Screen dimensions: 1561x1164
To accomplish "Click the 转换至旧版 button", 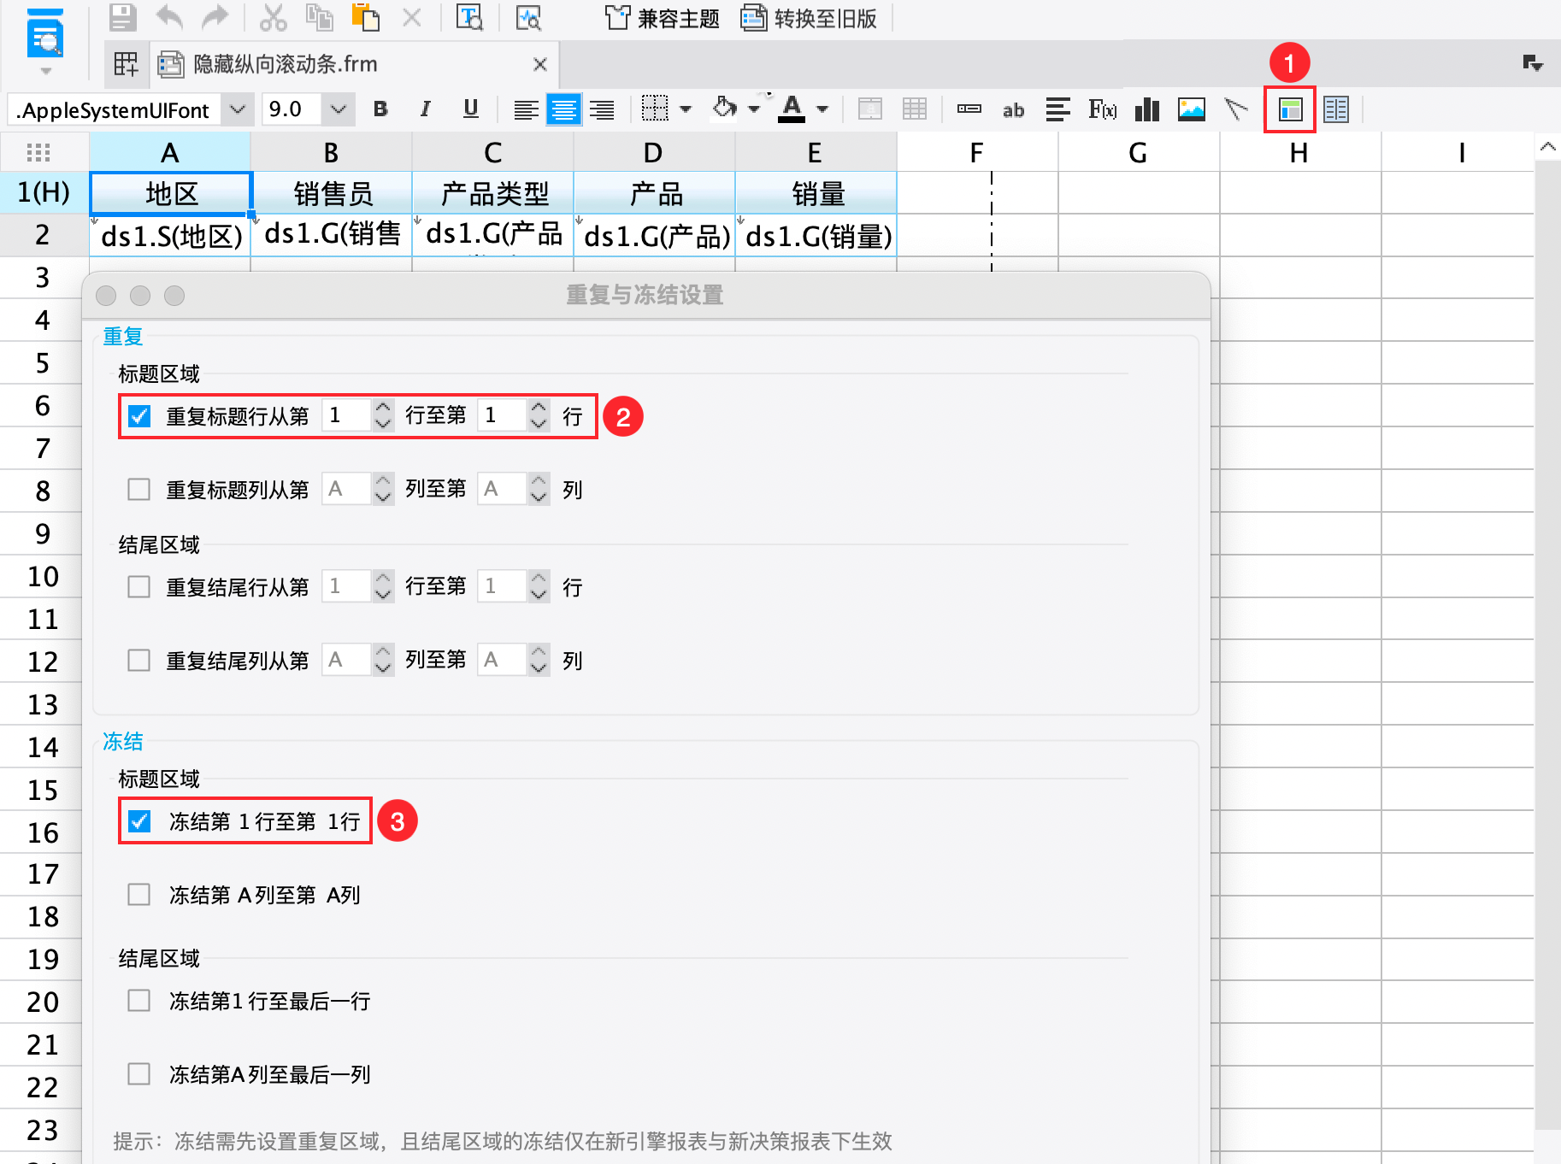I will (809, 18).
